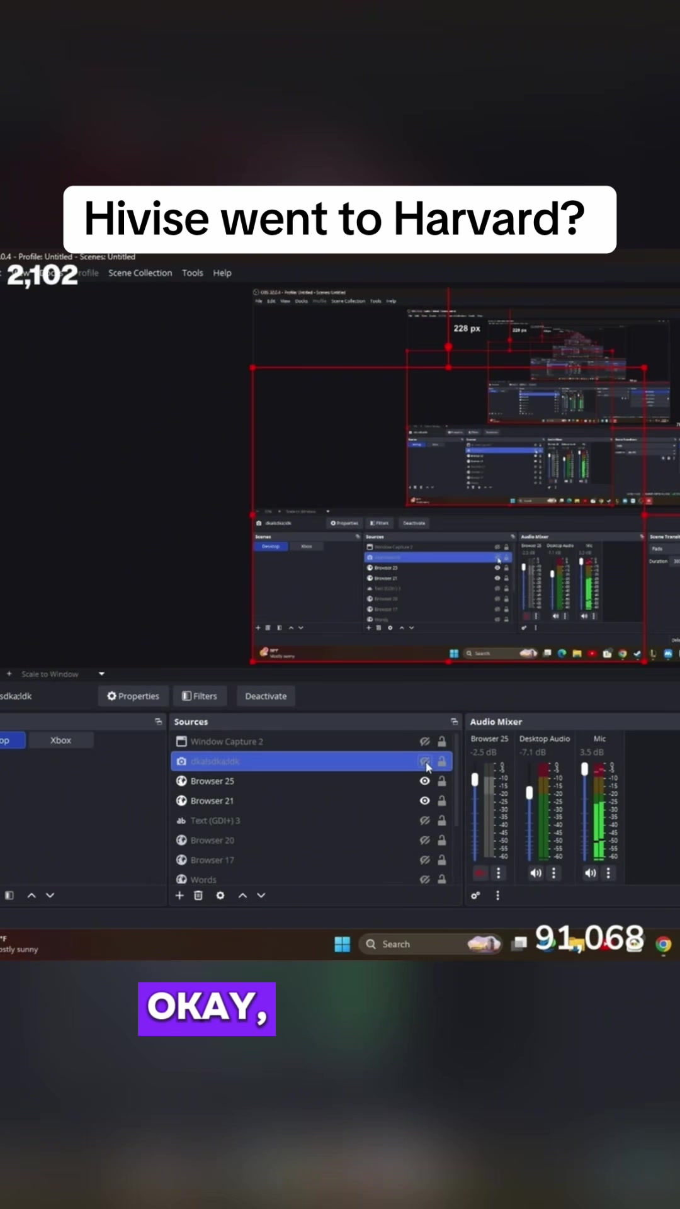Open Google Chrome from the taskbar

664,945
